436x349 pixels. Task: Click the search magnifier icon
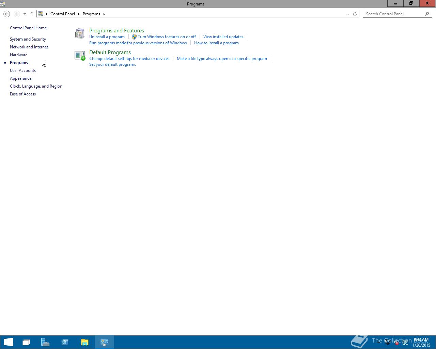tap(427, 14)
